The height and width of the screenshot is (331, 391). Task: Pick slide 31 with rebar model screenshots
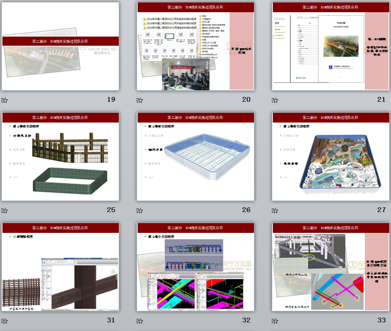(60, 267)
